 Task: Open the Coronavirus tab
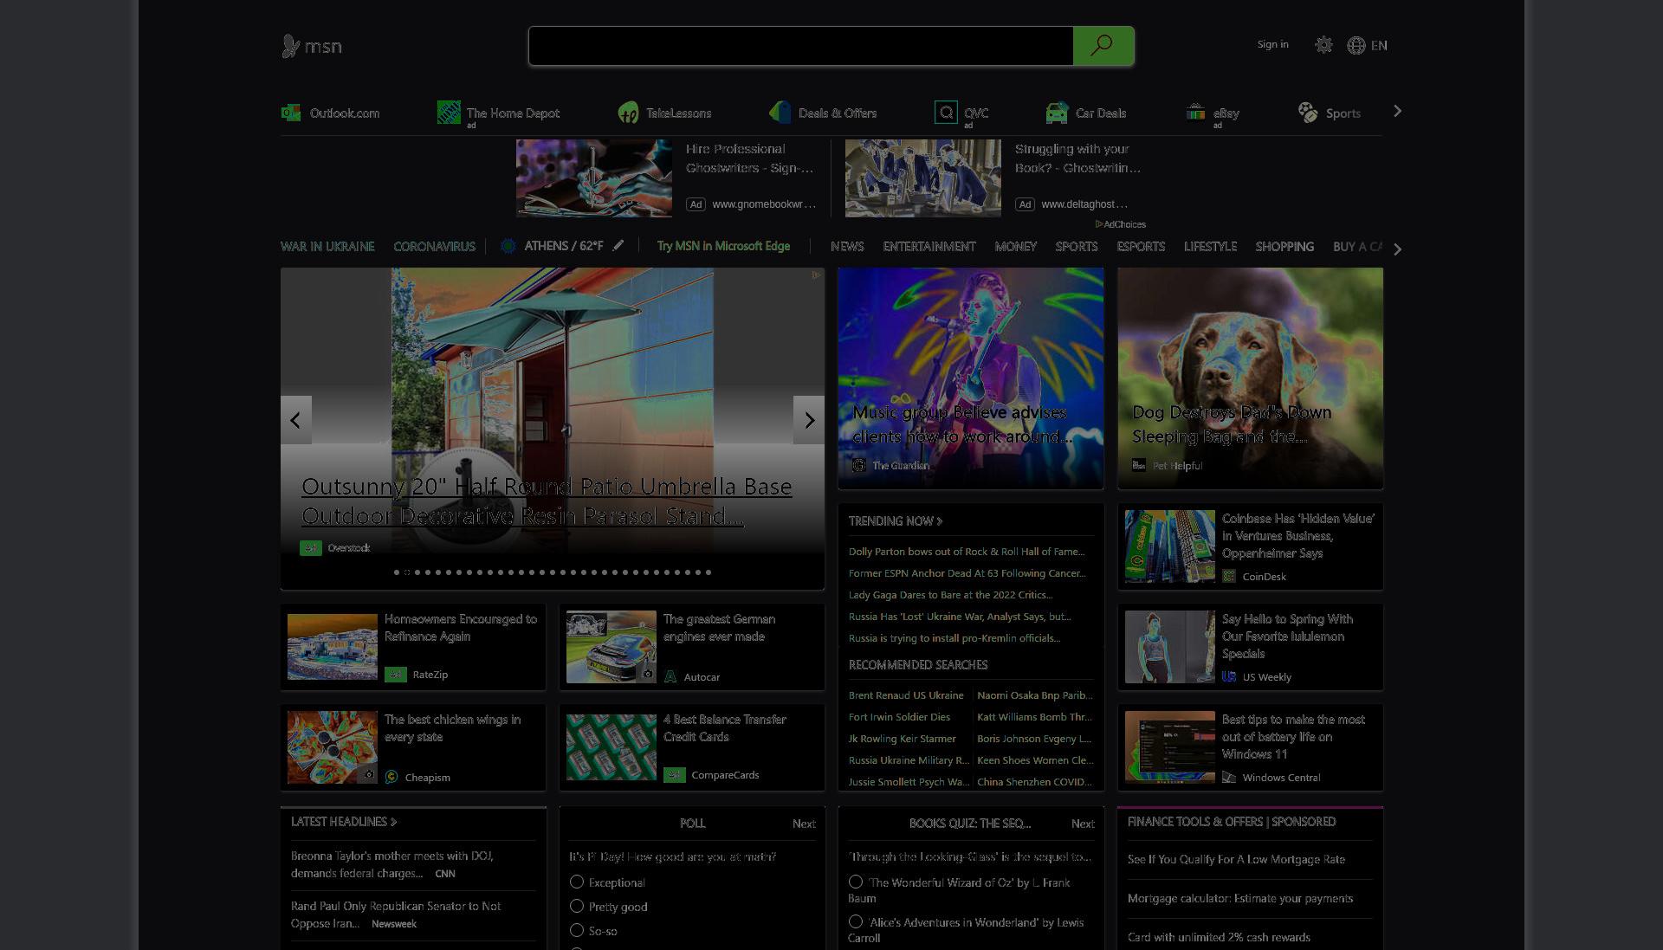(x=434, y=247)
